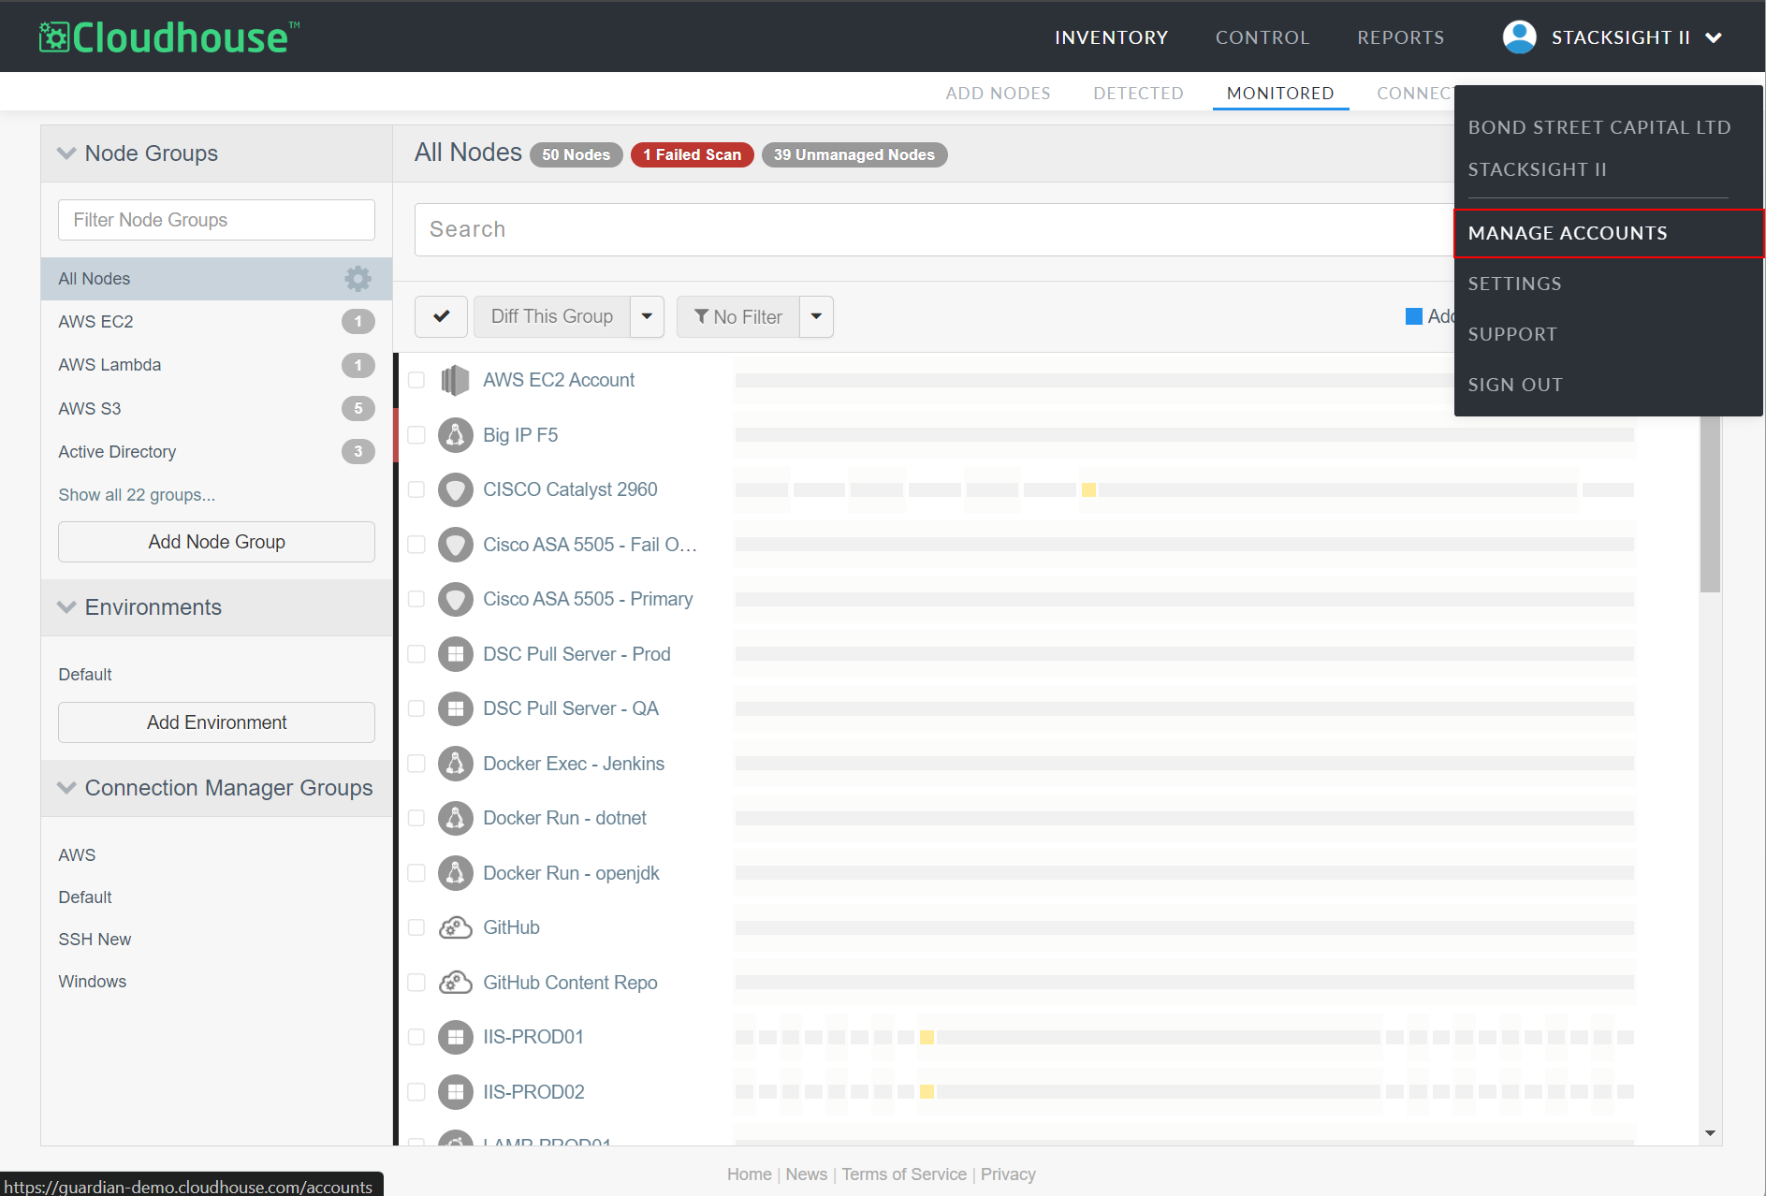Viewport: 1766px width, 1196px height.
Task: Open the No Filter dropdown arrow
Action: 816,316
